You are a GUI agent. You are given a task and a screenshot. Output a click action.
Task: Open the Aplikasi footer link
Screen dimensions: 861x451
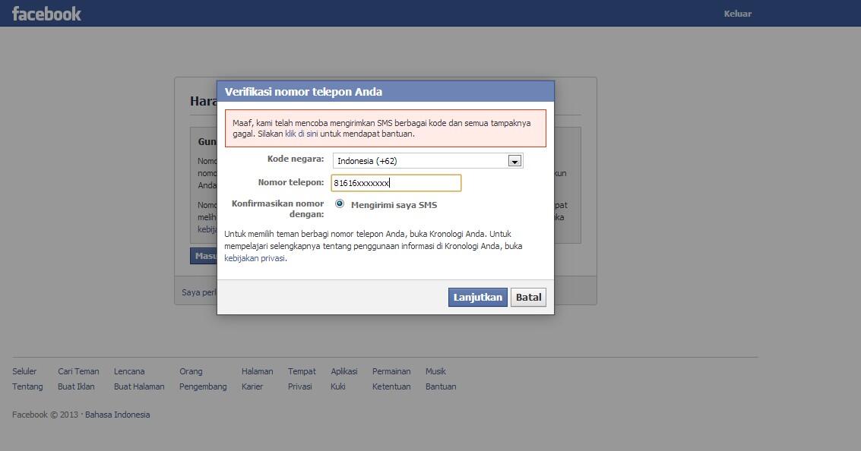tap(344, 371)
